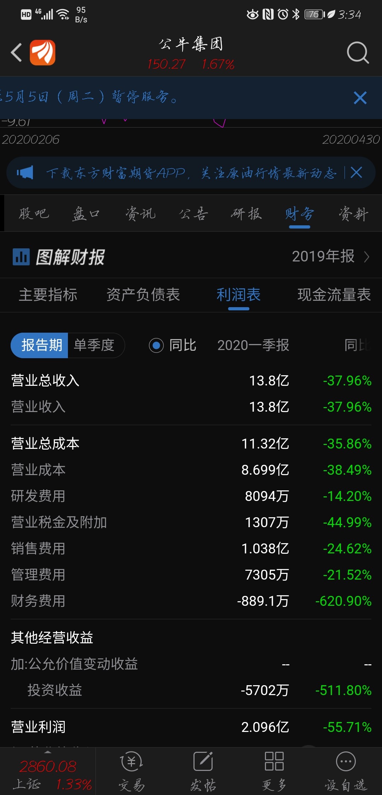Viewport: 382px width, 795px height.
Task: Tap the 销售费用 value 1.038亿
Action: coord(265,548)
